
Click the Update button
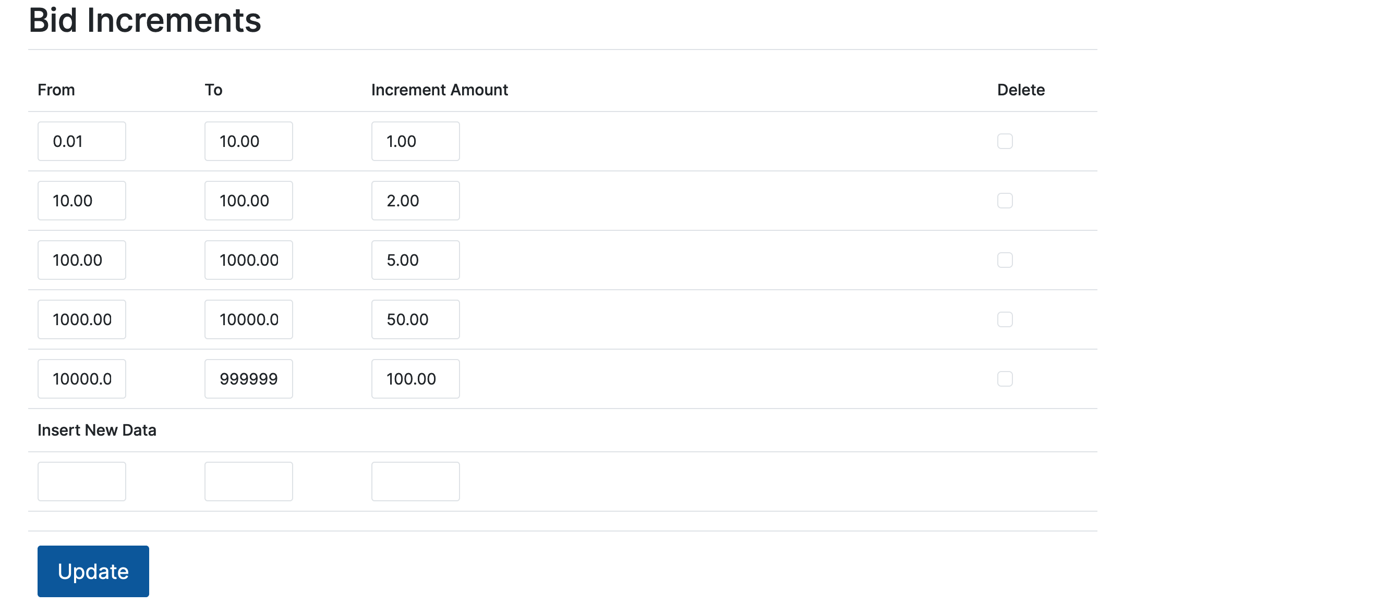[92, 571]
